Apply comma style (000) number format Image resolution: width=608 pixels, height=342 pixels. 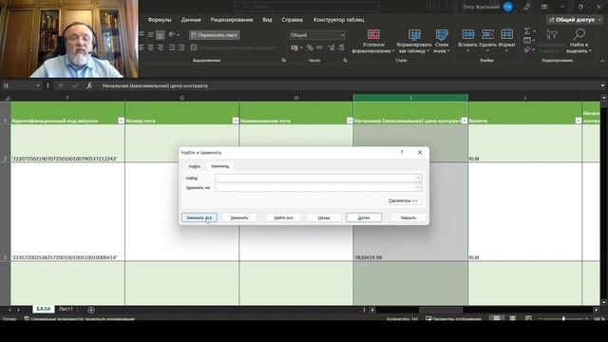tap(319, 47)
